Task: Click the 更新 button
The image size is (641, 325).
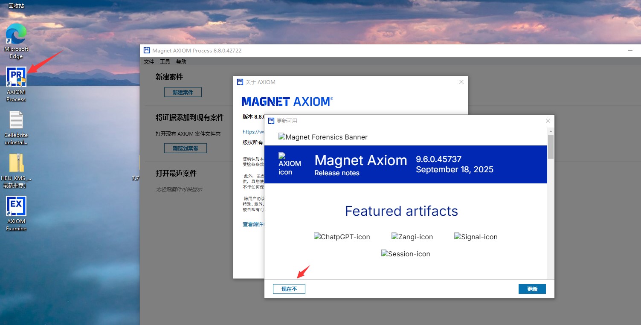Action: click(x=532, y=289)
